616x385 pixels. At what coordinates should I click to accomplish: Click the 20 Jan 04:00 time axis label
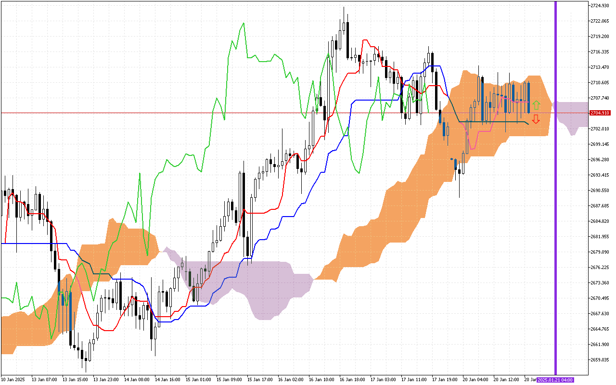[x=475, y=380]
